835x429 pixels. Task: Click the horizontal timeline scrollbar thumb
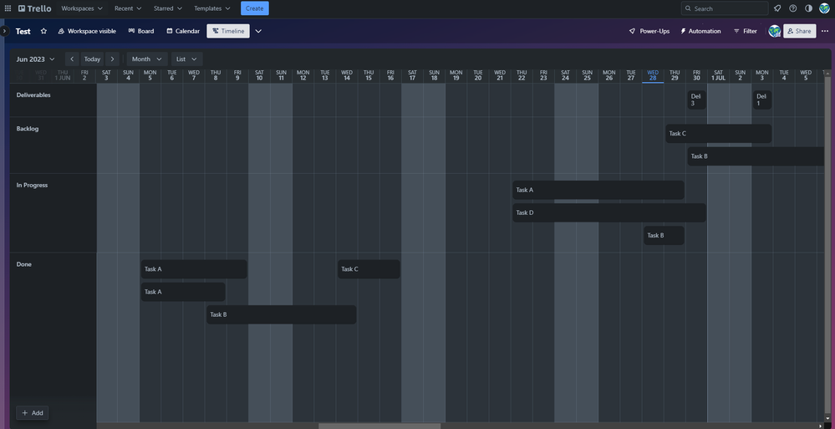coord(379,426)
